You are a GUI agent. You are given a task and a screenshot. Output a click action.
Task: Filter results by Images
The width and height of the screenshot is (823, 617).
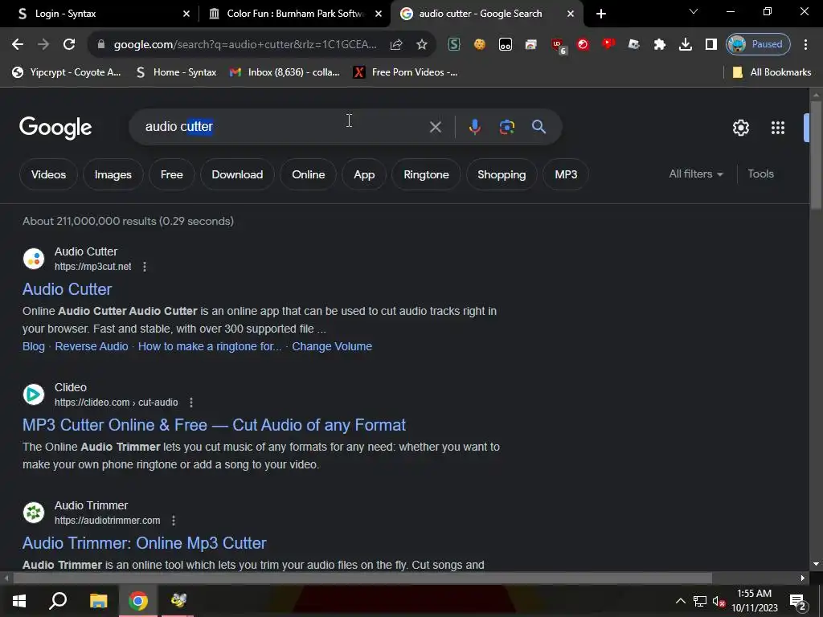point(113,174)
